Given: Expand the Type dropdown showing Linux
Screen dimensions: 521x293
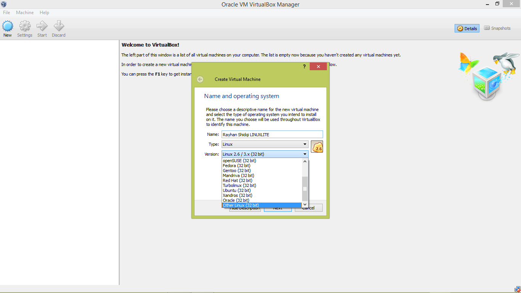Looking at the screenshot, I should [x=265, y=144].
